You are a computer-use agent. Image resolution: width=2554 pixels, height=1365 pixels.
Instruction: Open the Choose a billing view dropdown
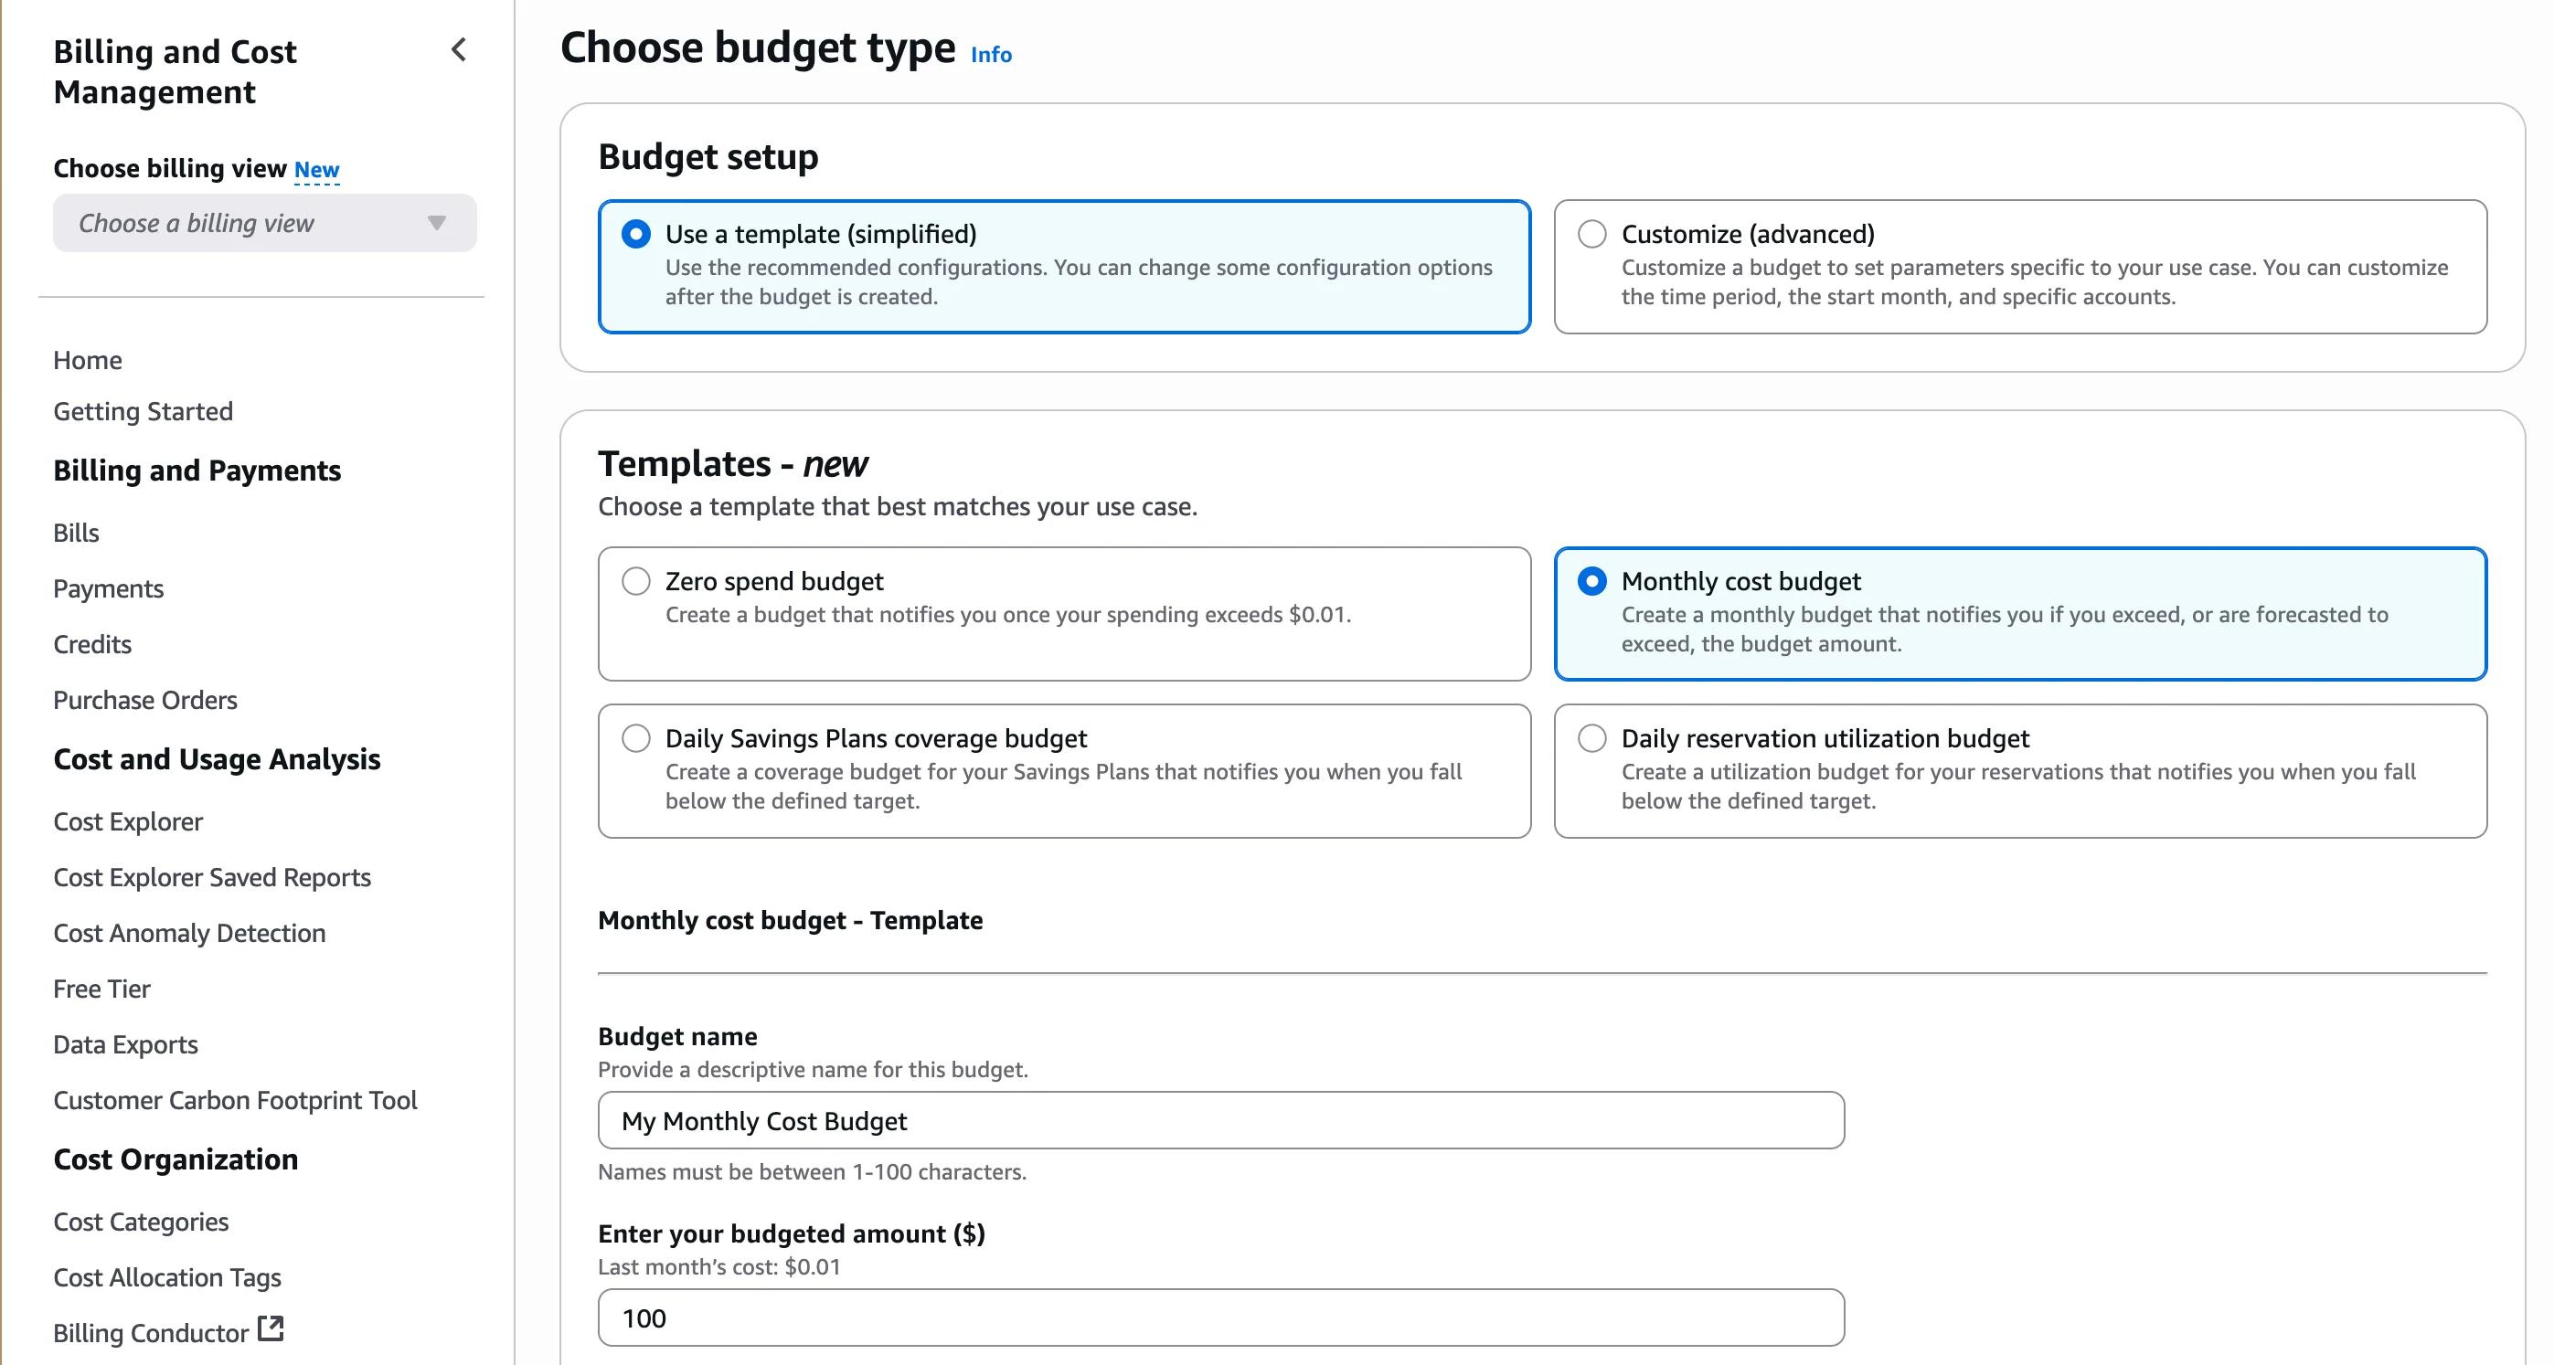pos(265,223)
